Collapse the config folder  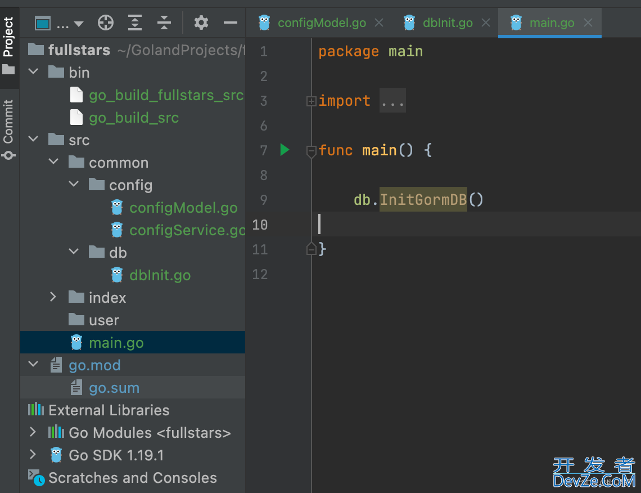click(x=74, y=185)
